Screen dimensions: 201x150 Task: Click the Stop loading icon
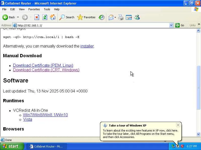[x=37, y=17]
